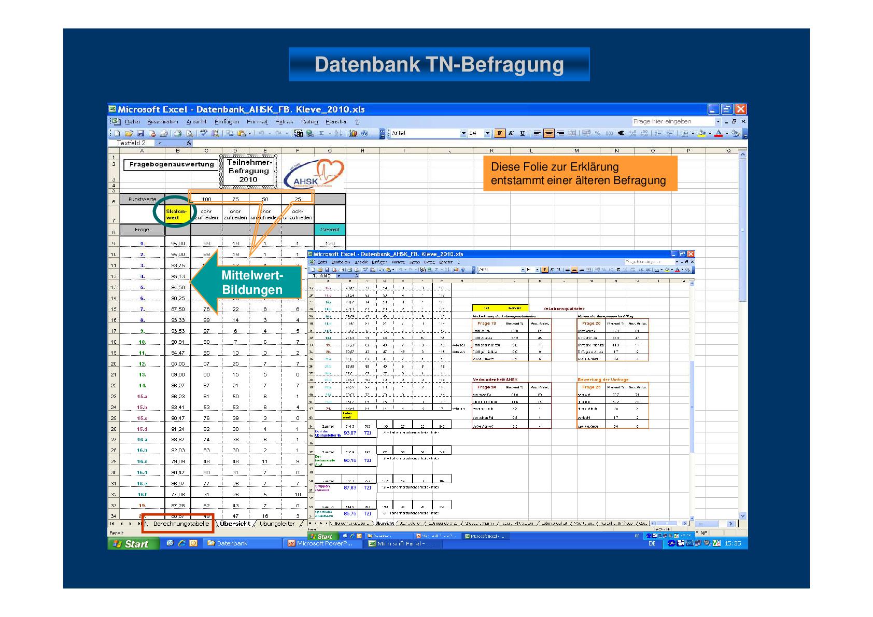
Task: Open the Chart Wizard icon
Action: tap(354, 134)
